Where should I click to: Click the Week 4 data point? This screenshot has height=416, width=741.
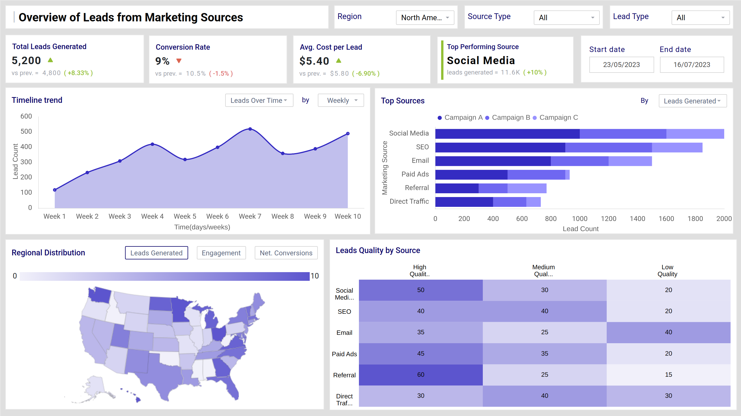[153, 144]
